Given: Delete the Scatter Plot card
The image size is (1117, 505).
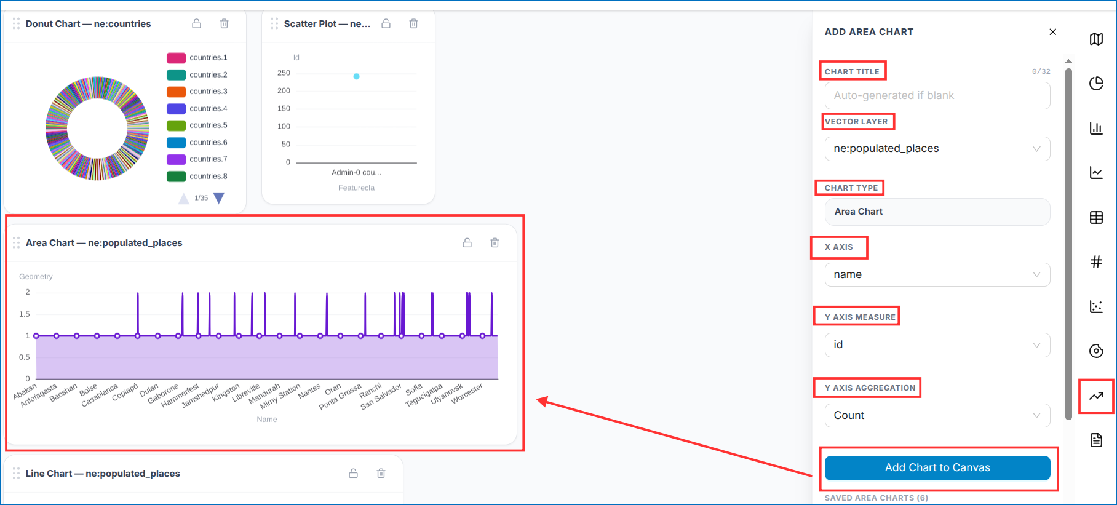Looking at the screenshot, I should [414, 23].
